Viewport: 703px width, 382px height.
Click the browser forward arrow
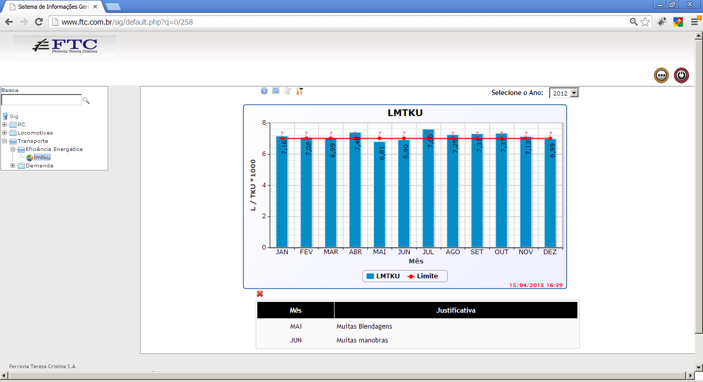24,22
